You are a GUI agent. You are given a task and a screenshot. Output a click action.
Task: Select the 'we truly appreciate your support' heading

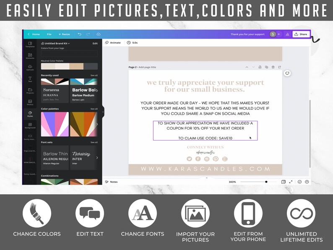pos(205,86)
